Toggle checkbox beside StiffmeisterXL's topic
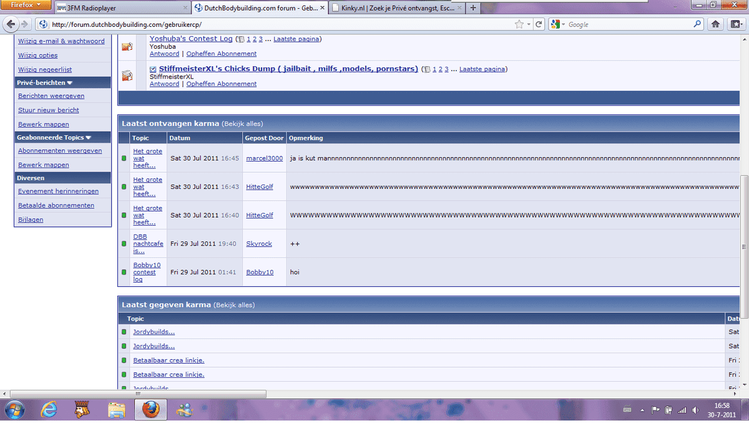The width and height of the screenshot is (749, 426). pyautogui.click(x=154, y=69)
